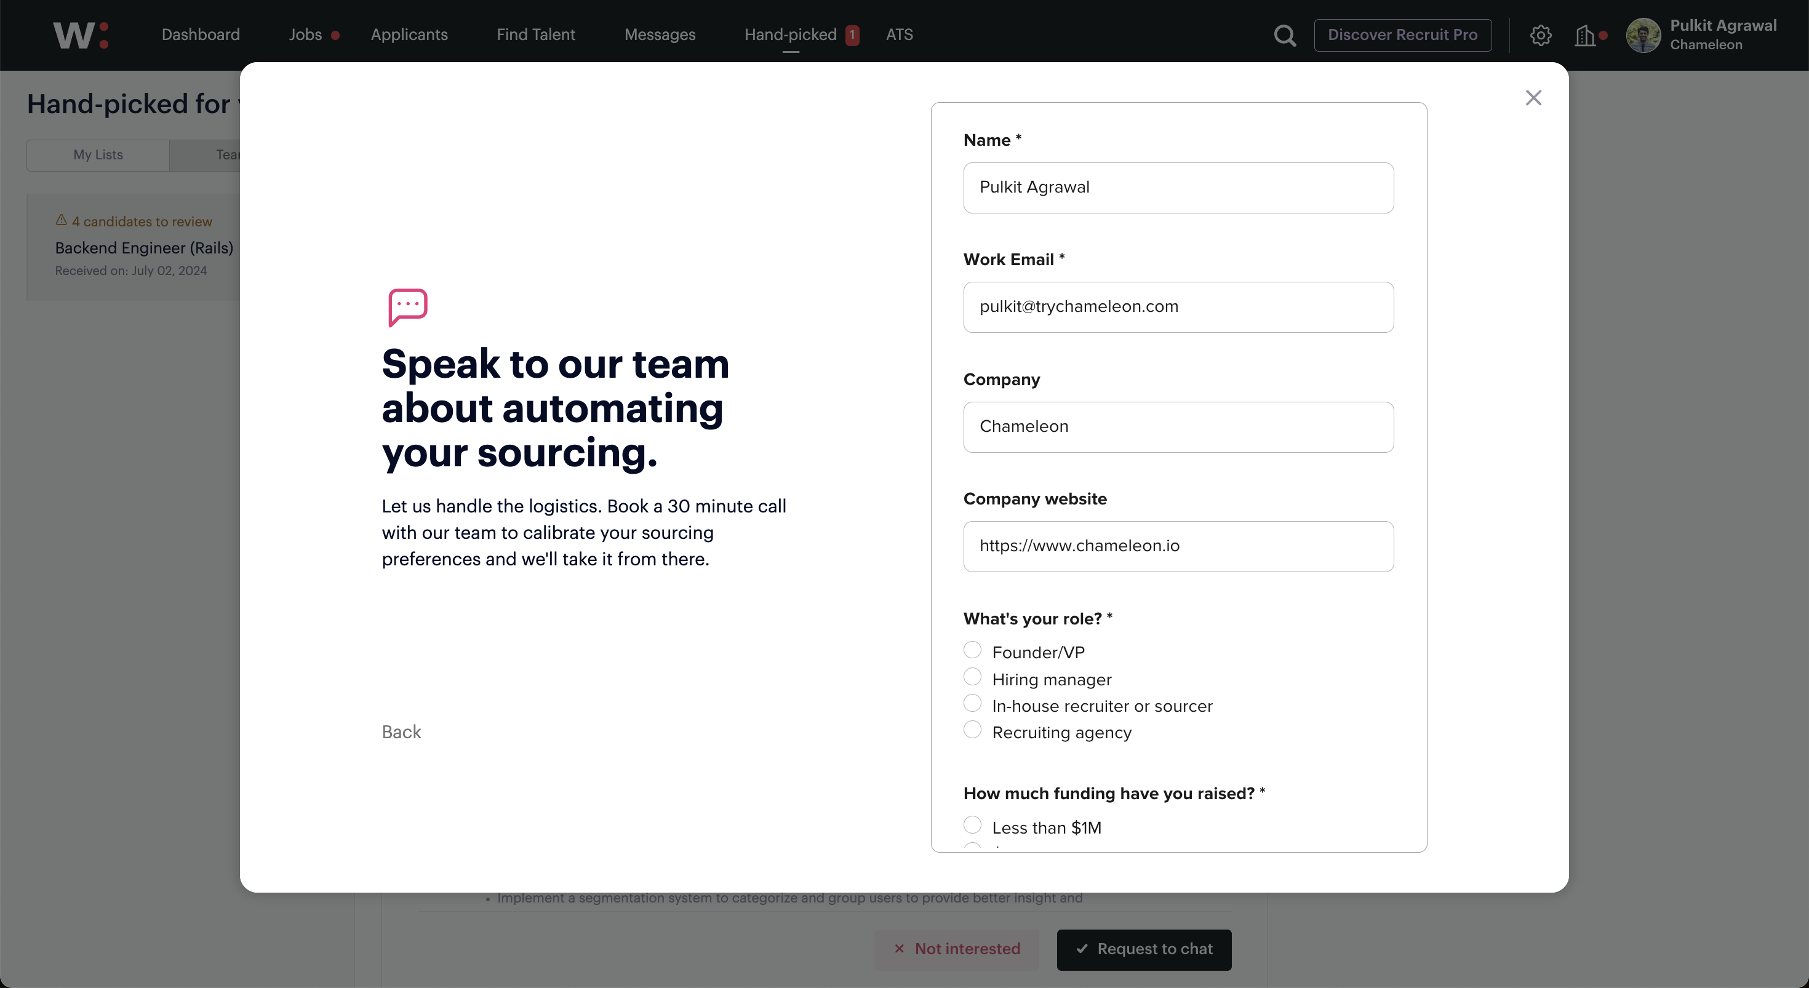Viewport: 1809px width, 988px height.
Task: Click the Not interested button
Action: pos(956,949)
